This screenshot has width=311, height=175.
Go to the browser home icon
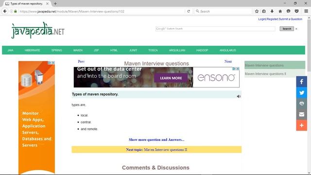(280, 11)
